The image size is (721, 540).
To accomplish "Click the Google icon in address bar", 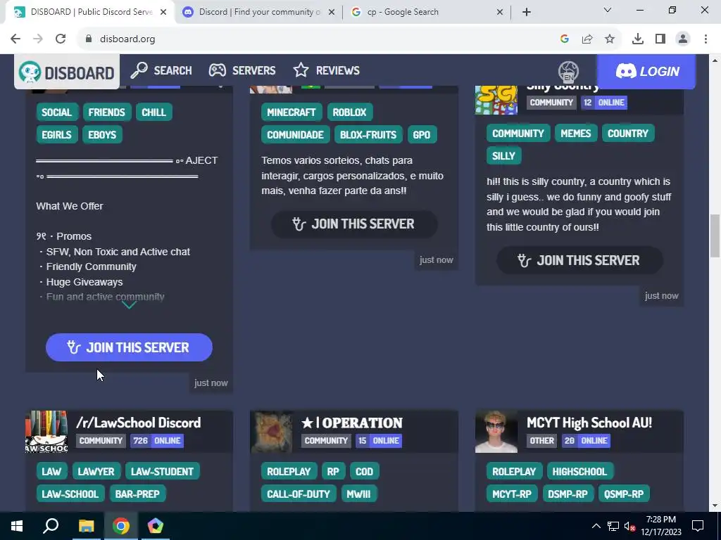I will tap(565, 39).
